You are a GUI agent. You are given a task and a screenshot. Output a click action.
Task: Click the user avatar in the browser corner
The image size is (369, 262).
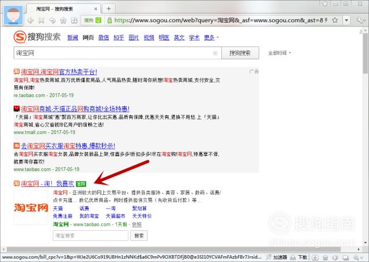coord(14,15)
